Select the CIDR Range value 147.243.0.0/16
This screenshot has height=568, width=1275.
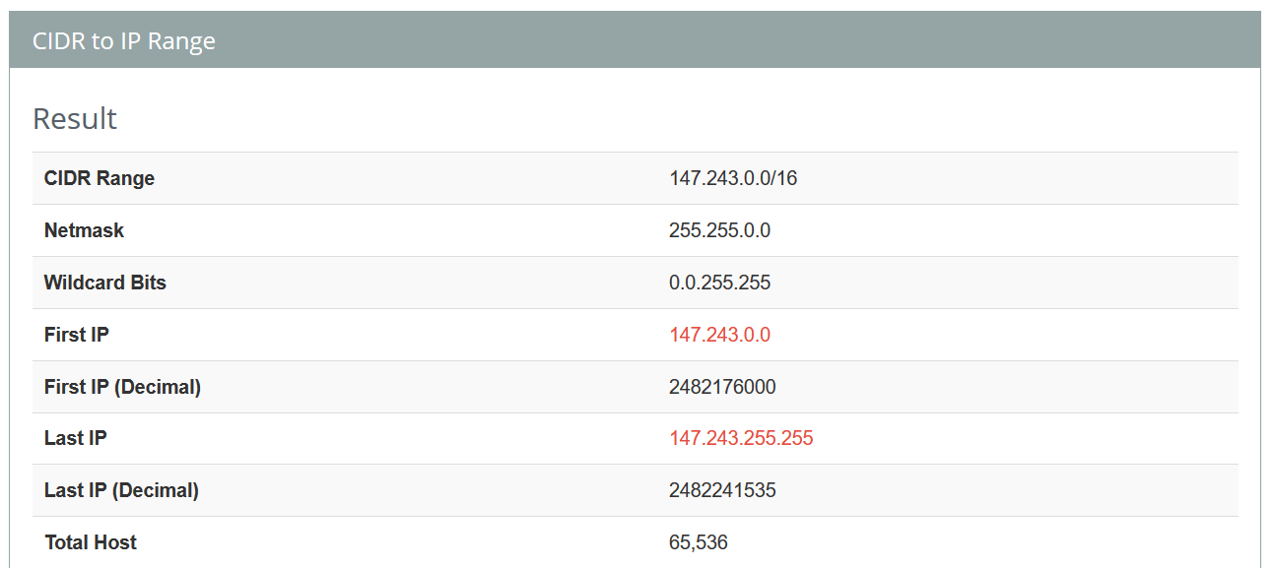(x=733, y=178)
